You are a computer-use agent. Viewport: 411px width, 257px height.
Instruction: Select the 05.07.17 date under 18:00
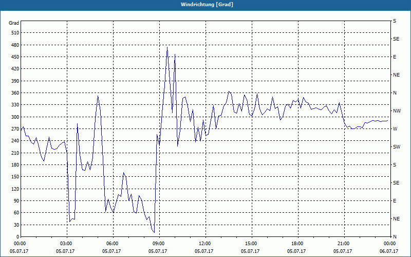point(296,251)
